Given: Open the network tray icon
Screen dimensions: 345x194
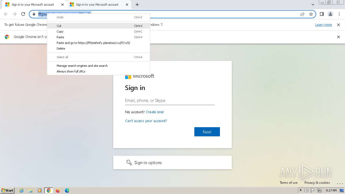Looking at the screenshot, I should 319,190.
